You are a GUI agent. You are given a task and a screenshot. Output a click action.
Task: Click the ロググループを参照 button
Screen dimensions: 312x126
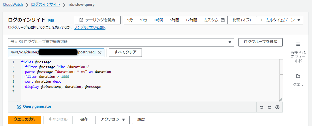(260, 42)
